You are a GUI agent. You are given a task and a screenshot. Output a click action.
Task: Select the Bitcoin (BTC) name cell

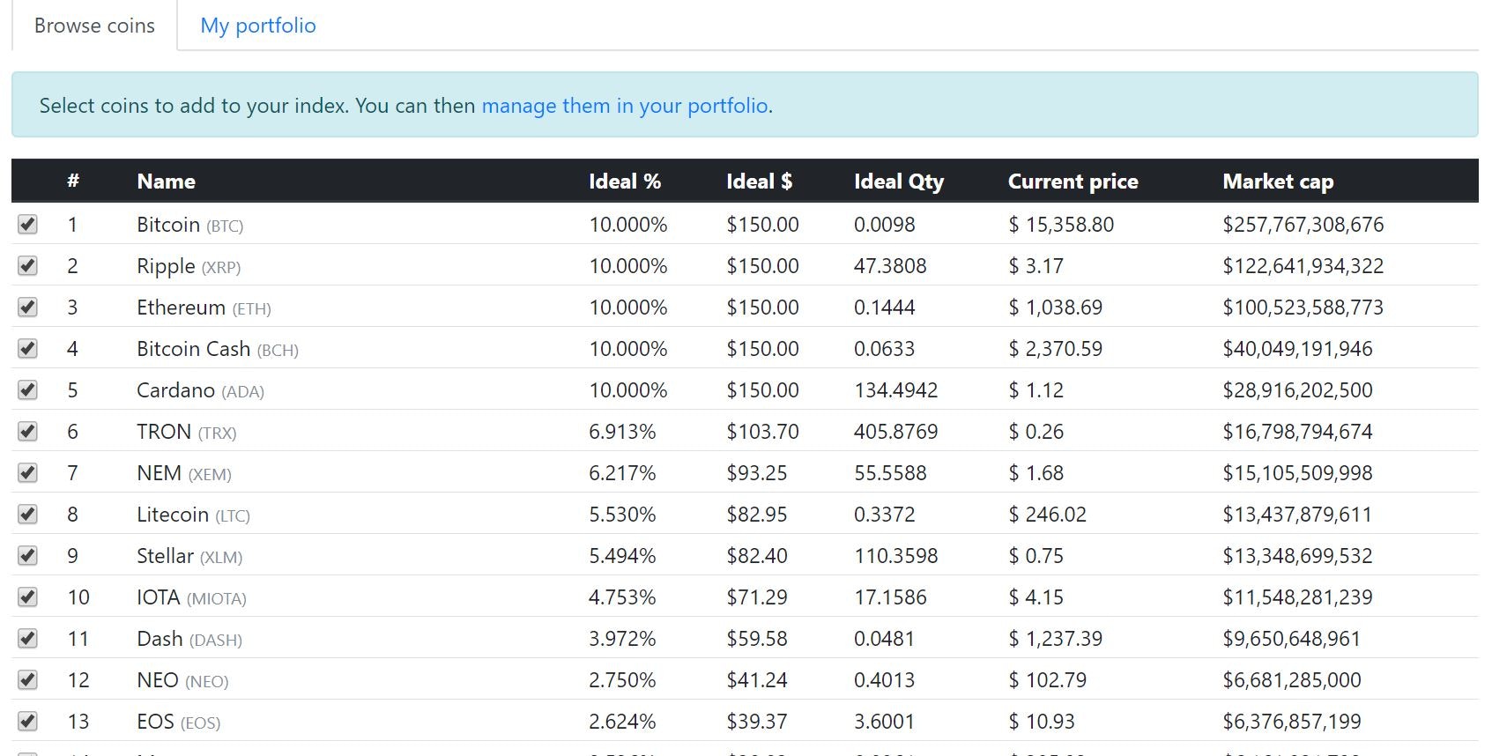click(189, 225)
